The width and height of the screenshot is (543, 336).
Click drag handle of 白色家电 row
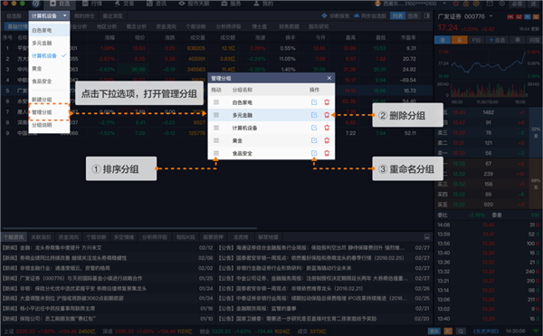point(216,102)
